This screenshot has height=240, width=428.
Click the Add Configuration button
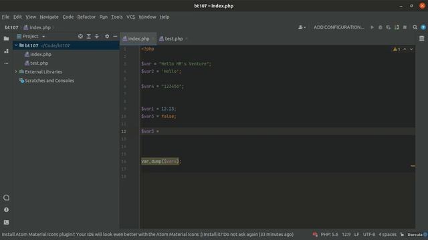click(339, 27)
